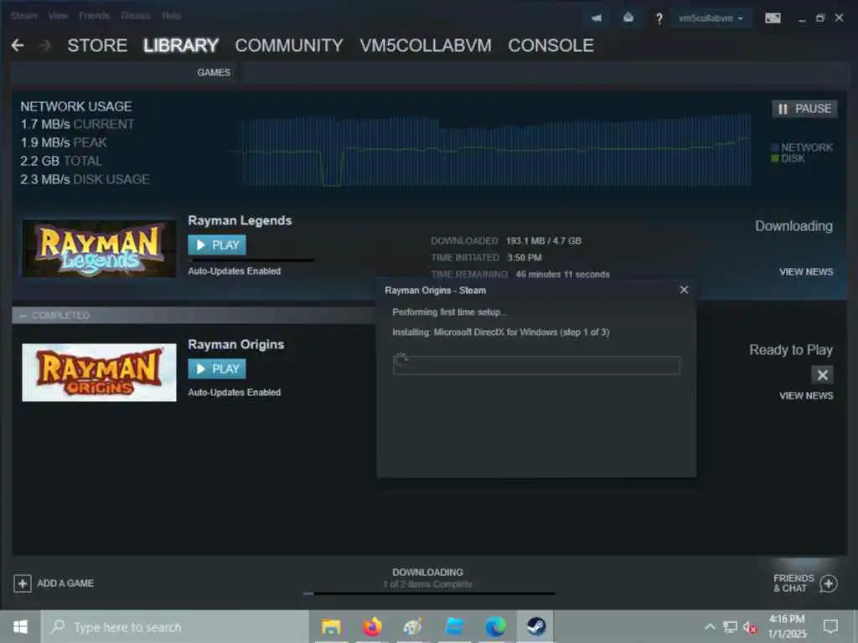Viewport: 858px width, 643px height.
Task: Open vm5collabvm account dropdown
Action: (711, 18)
